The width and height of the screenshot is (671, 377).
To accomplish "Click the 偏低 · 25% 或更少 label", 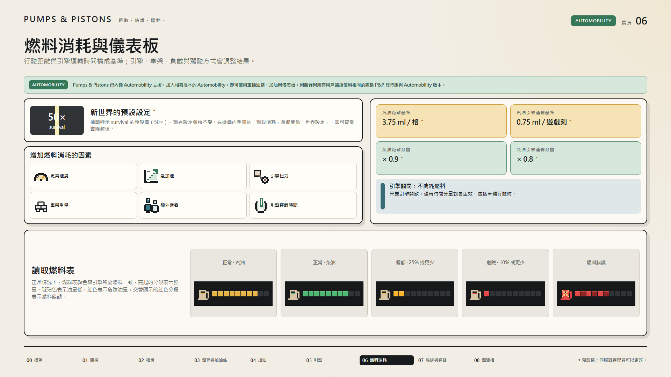I will (x=415, y=263).
